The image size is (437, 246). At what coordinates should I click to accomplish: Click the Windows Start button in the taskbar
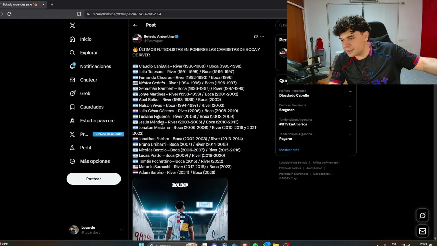click(141, 245)
